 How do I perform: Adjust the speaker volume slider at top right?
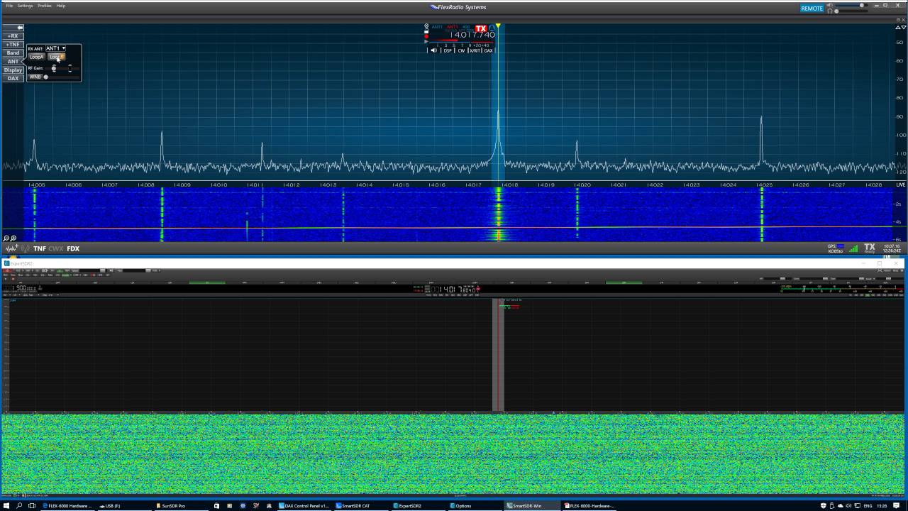pos(851,5)
